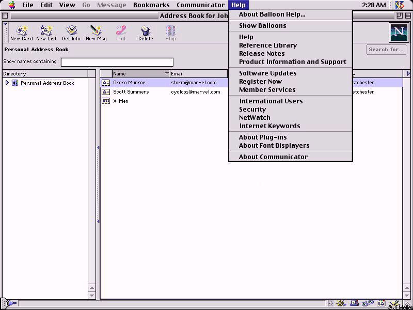Open the Communicator menu

200,5
